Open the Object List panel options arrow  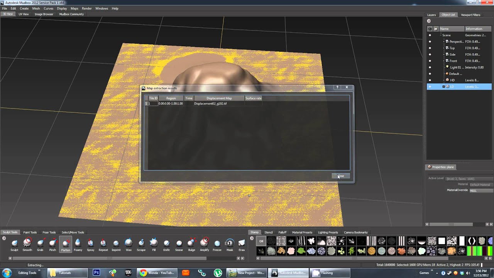pyautogui.click(x=429, y=21)
